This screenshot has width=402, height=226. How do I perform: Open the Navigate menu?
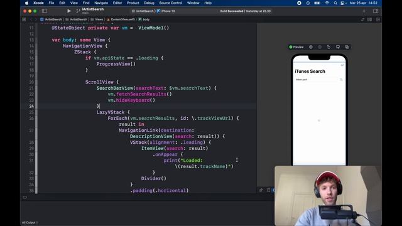pyautogui.click(x=101, y=3)
